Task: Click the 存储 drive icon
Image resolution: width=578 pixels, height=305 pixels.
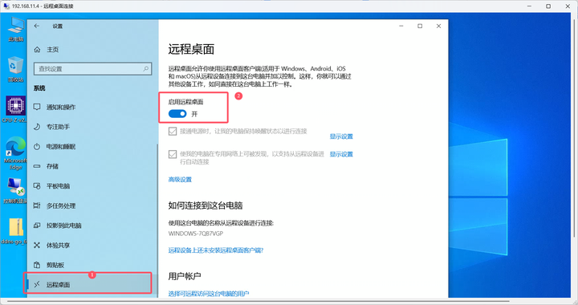Action: [x=37, y=166]
